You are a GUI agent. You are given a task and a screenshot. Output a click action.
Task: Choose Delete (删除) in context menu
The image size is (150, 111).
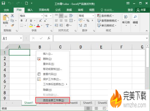pos(53,59)
